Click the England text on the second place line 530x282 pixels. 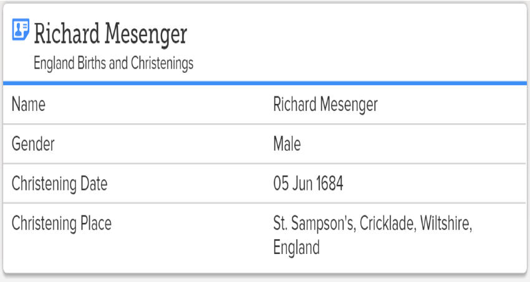click(296, 248)
